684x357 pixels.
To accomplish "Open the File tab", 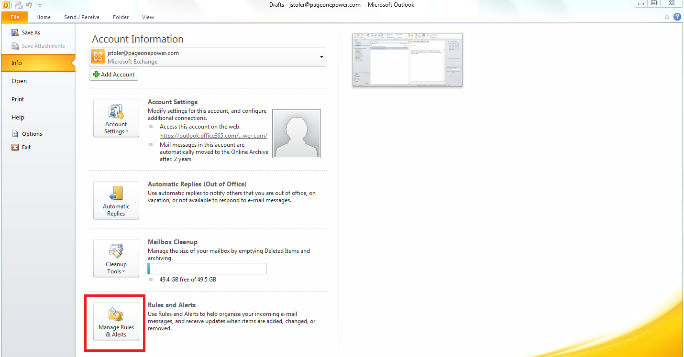I will [15, 17].
